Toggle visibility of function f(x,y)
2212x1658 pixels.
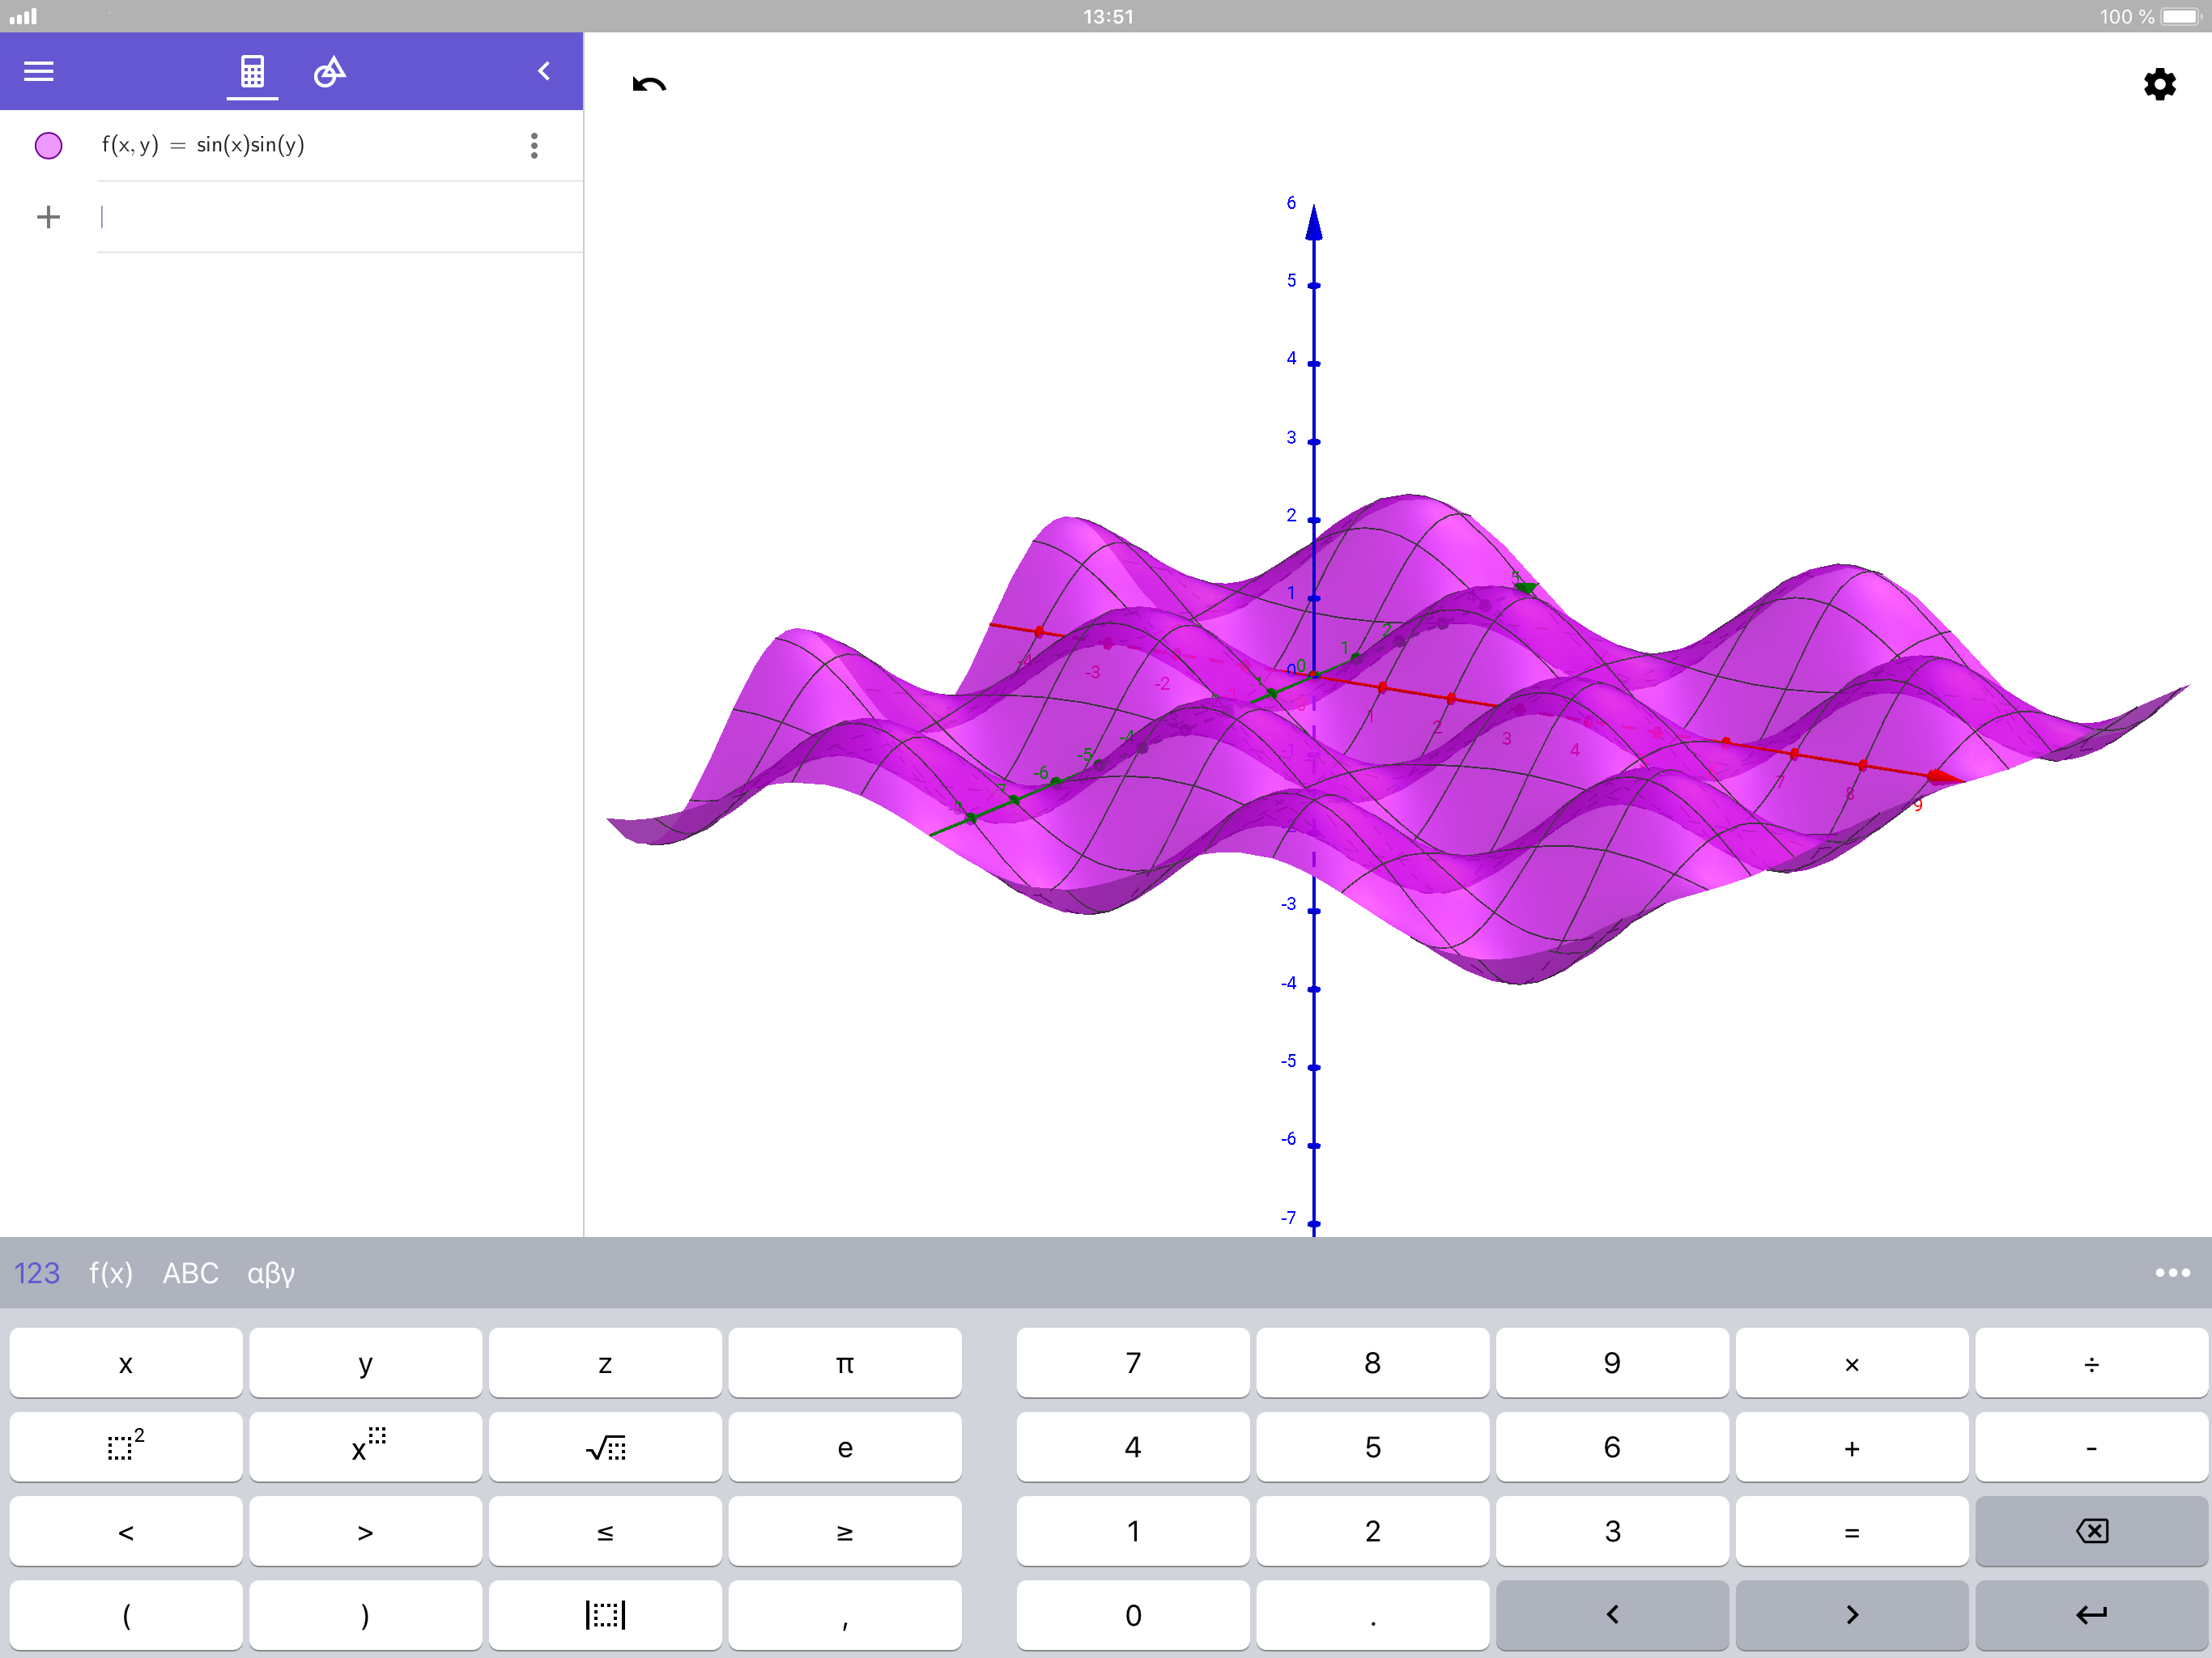[48, 146]
